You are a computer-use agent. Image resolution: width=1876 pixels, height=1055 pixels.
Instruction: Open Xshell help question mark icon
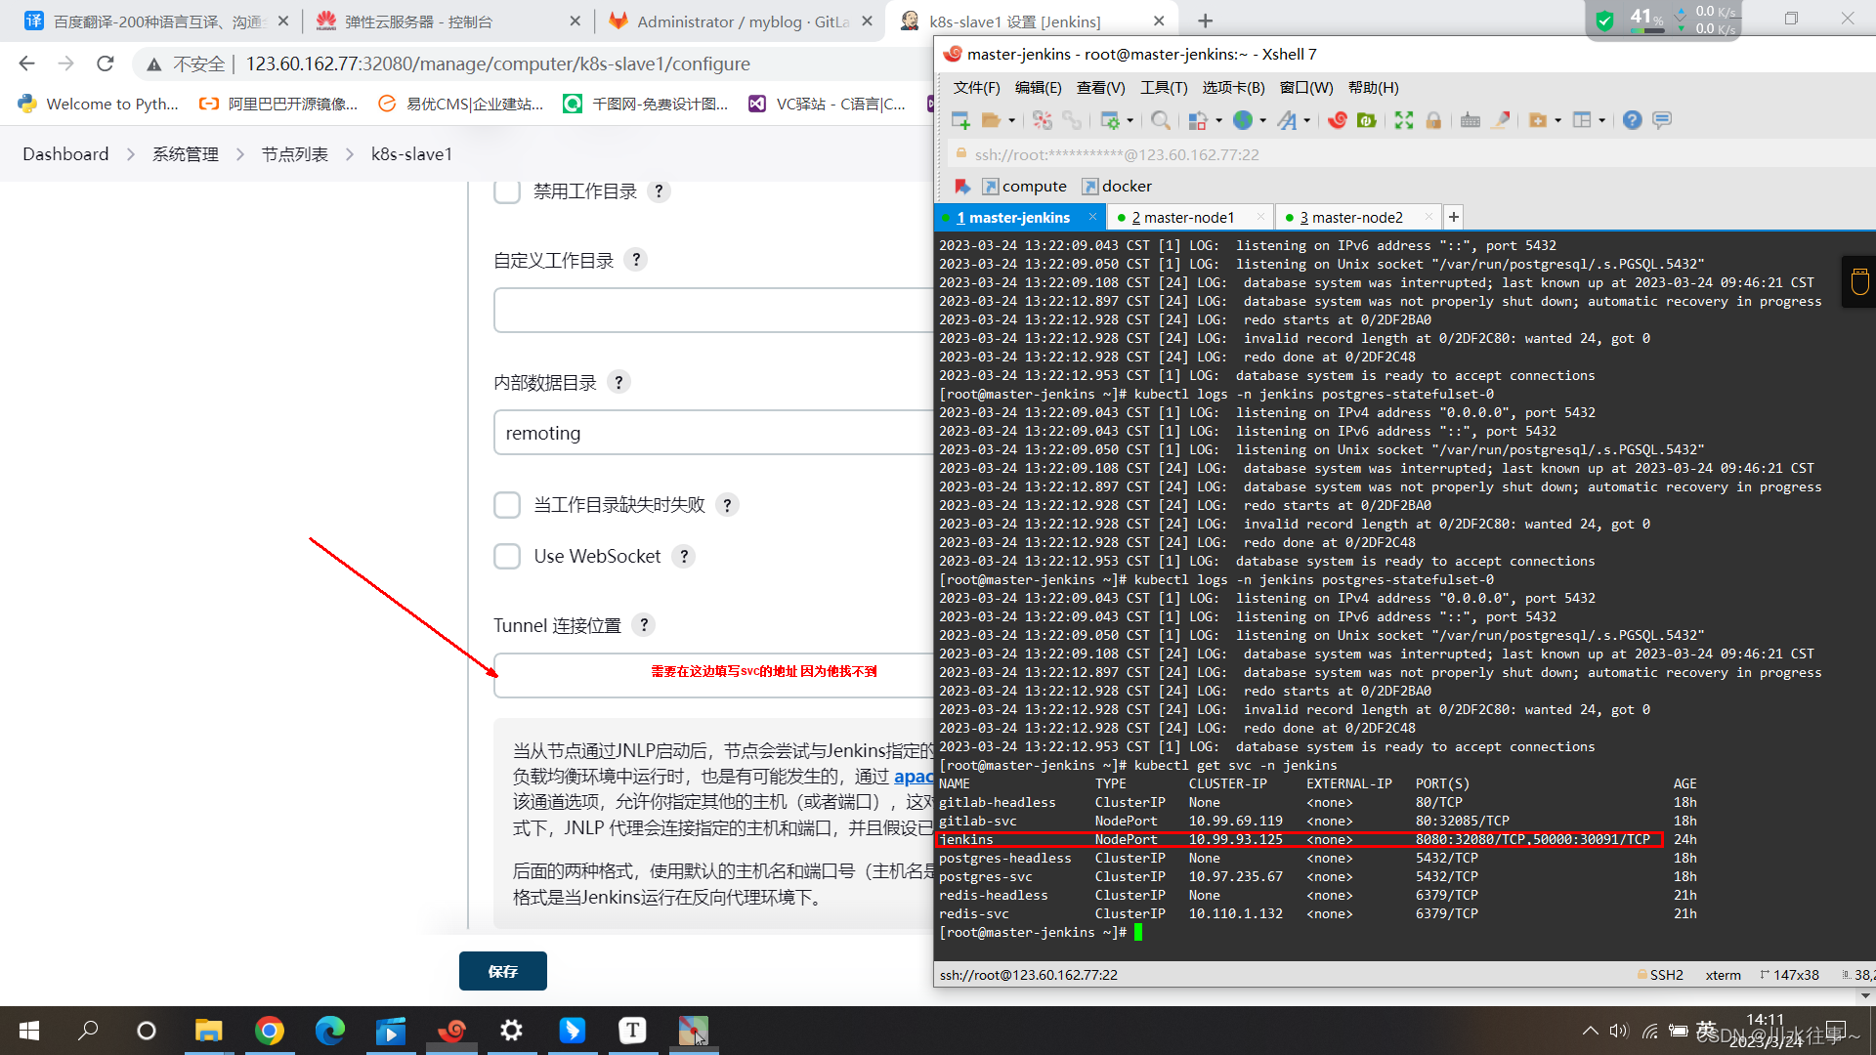(1632, 120)
